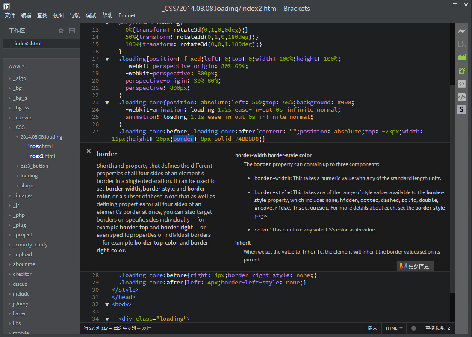Collapse the .loading rule fold arrow
Viewport: 472px width, 337px height.
click(107, 59)
